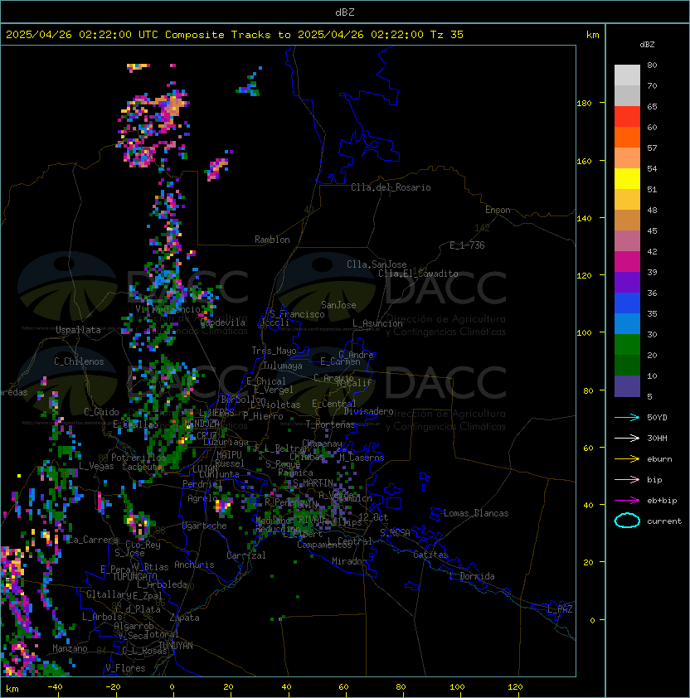Click the 'Villavicencio' map label
690x698 pixels.
168,309
